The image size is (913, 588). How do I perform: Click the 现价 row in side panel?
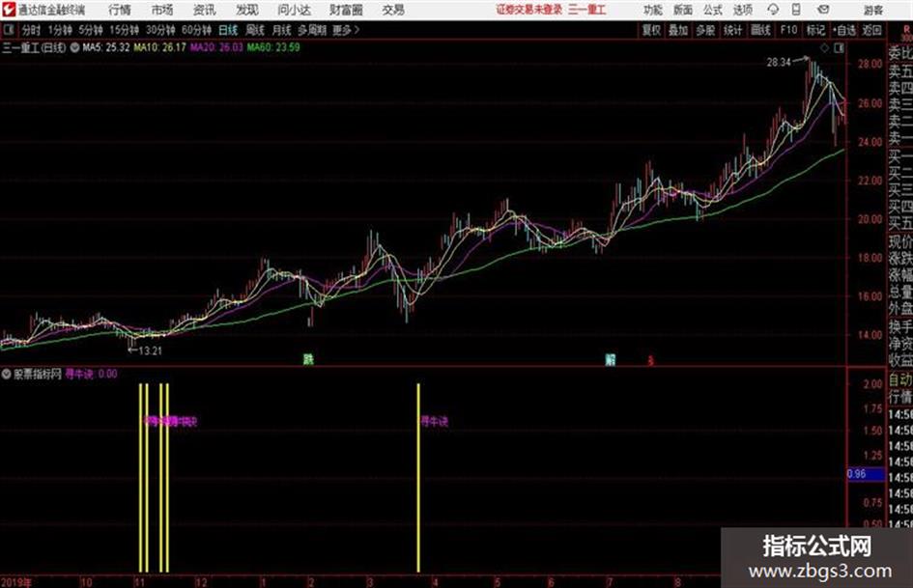[x=900, y=241]
